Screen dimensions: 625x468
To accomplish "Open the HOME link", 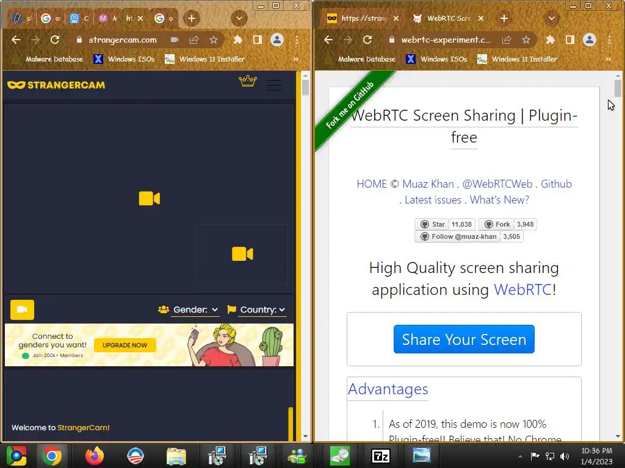I will (x=372, y=184).
